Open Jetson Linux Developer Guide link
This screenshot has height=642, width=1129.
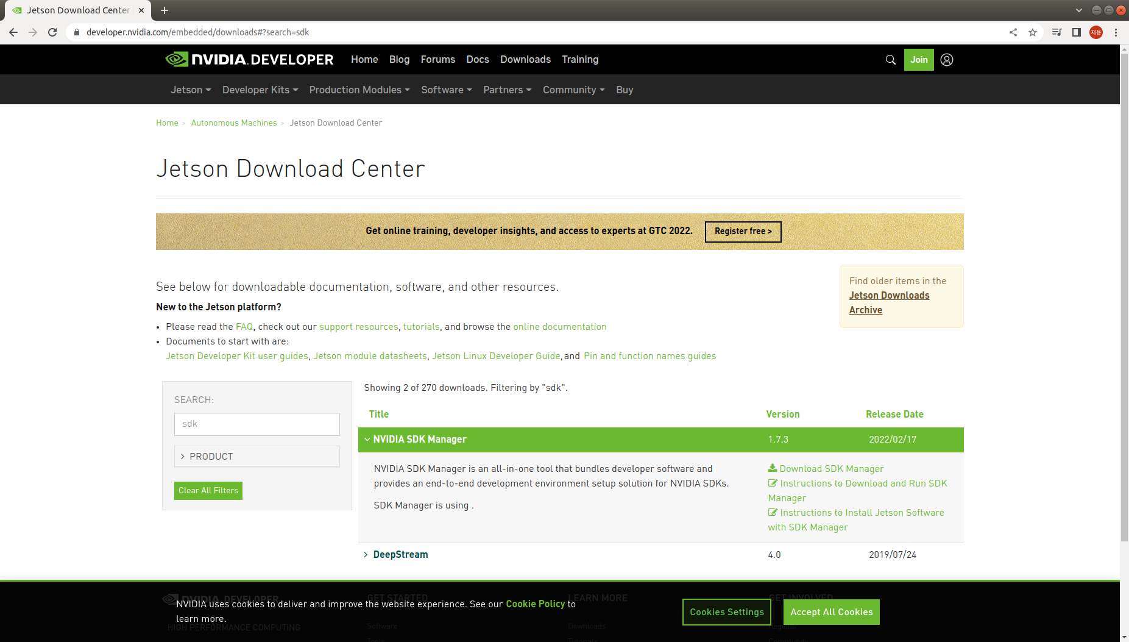[x=496, y=356]
